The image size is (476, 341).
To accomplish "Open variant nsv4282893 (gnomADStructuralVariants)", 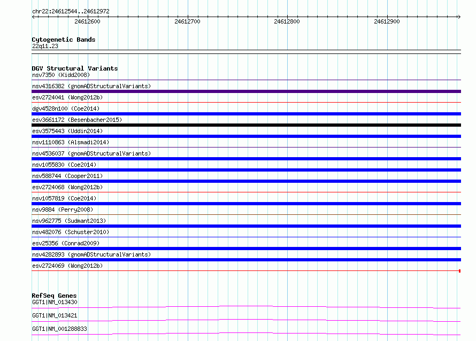I will (x=91, y=254).
